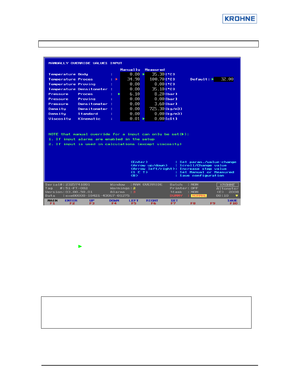297x385 pixels.
Task: Click the DOWN F4 function key
Action: tap(114, 202)
